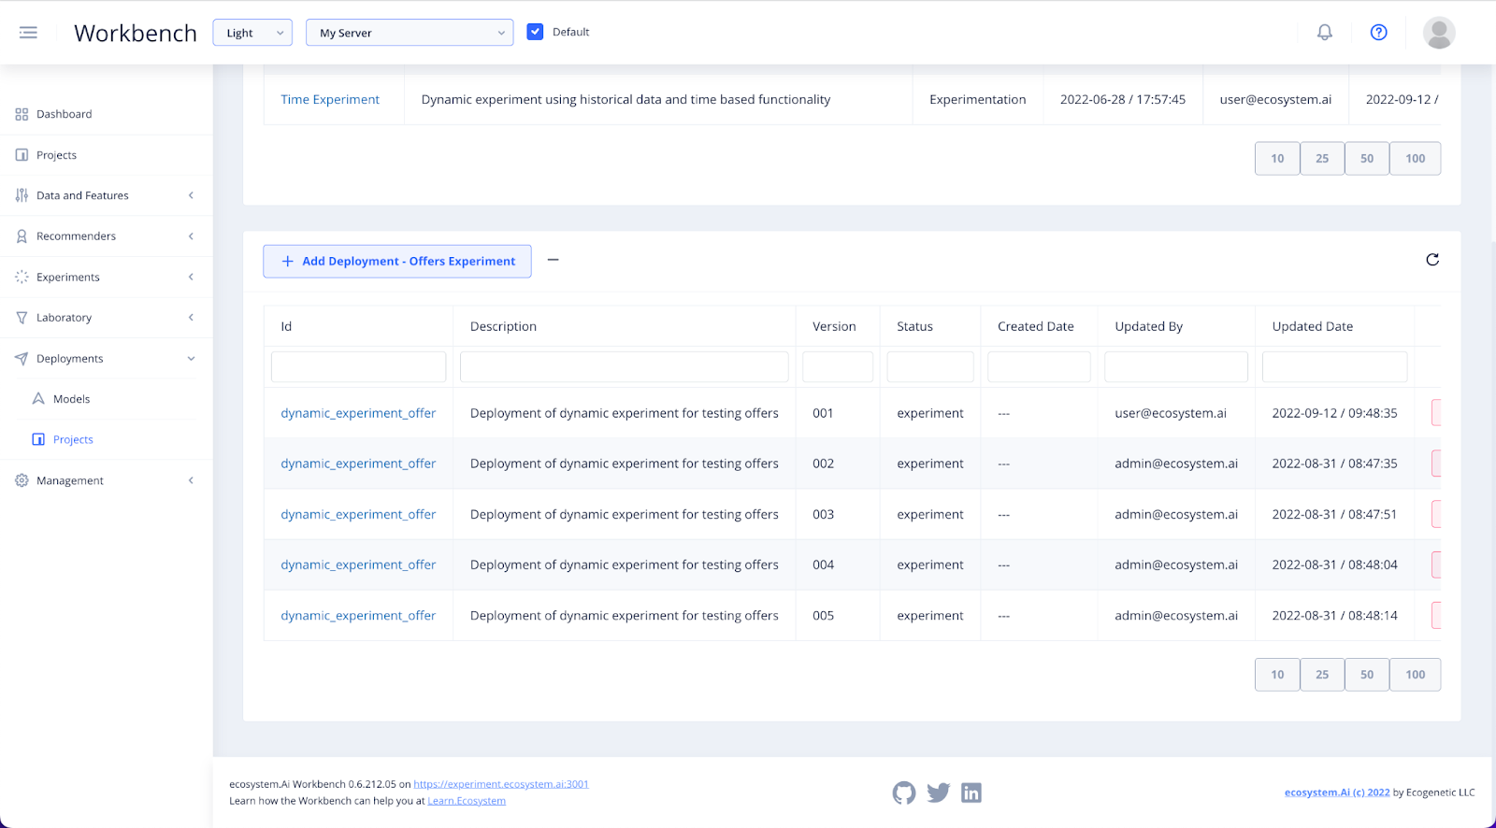Toggle the Default checkbox
The height and width of the screenshot is (828, 1496).
[535, 32]
